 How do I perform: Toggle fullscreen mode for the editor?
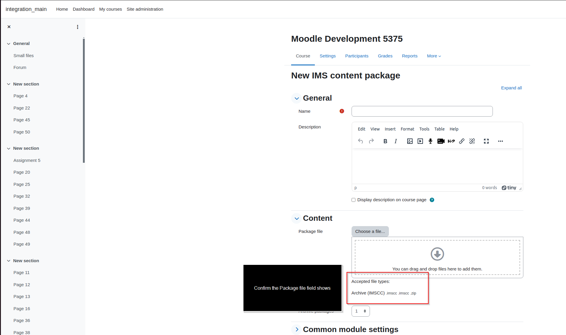tap(486, 141)
